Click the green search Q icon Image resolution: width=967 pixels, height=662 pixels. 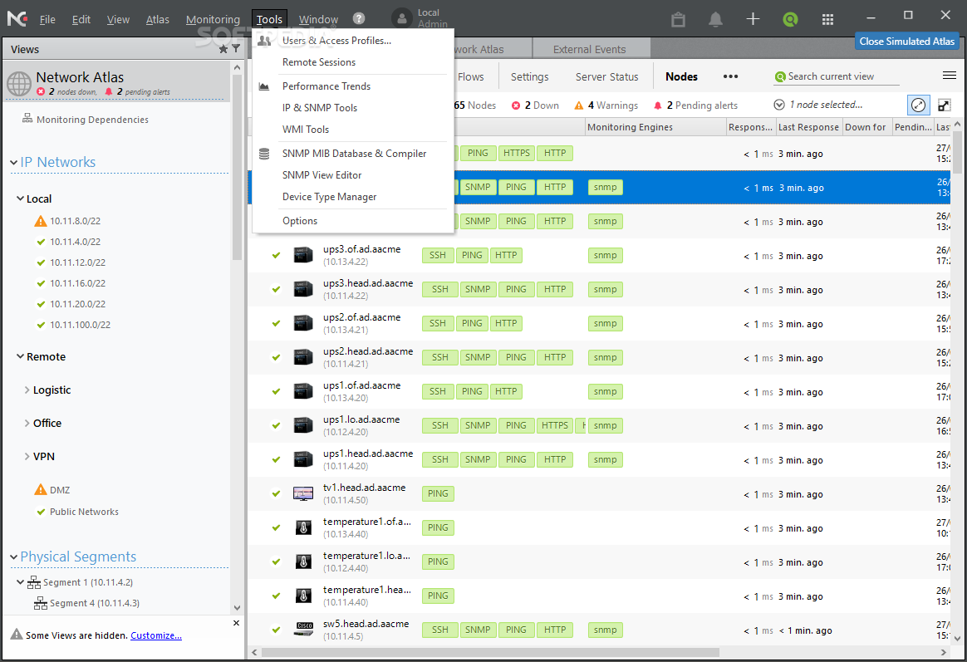click(x=790, y=19)
